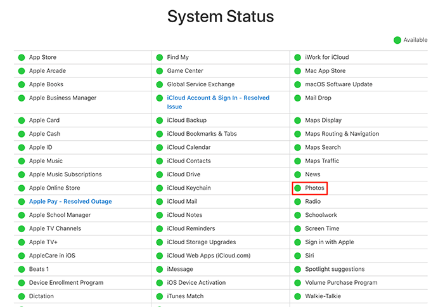The image size is (431, 307).
Task: Select the iCloud Contacts entry
Action: tap(189, 160)
